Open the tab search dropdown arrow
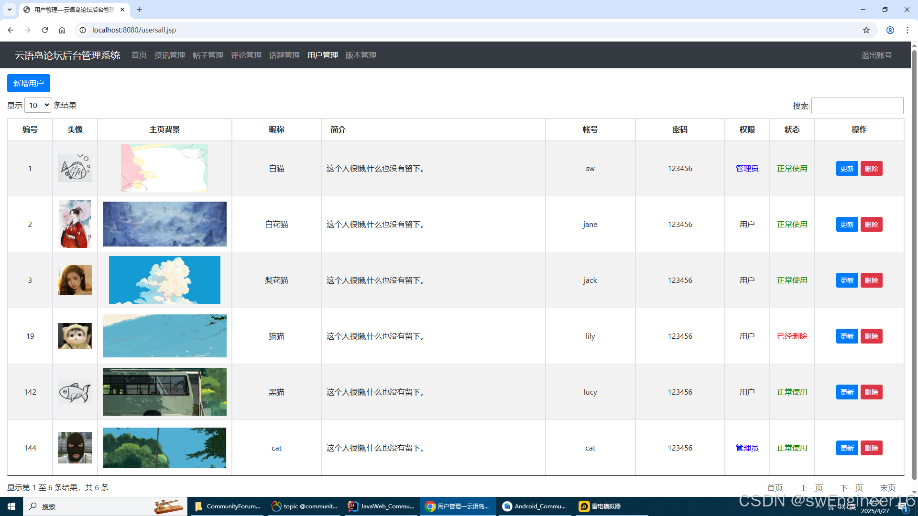 click(x=9, y=10)
